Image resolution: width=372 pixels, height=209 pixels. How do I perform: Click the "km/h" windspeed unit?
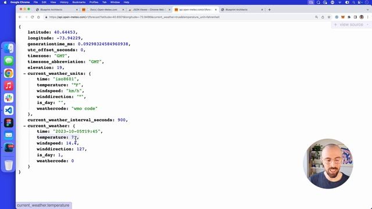point(74,91)
